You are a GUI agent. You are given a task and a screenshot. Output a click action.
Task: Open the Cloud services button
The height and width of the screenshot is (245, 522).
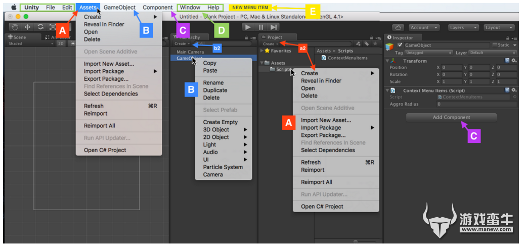398,28
